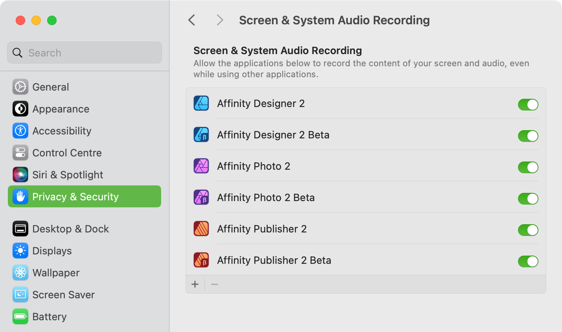
Task: Click the Affinity Designer 2 Beta app icon
Action: [x=201, y=135]
